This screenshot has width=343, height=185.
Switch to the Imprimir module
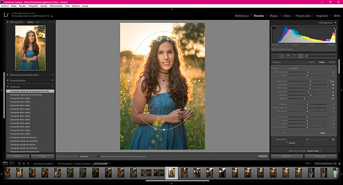(x=322, y=16)
